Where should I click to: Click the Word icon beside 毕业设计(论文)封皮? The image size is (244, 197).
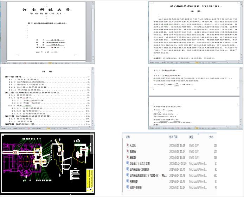[127, 163]
